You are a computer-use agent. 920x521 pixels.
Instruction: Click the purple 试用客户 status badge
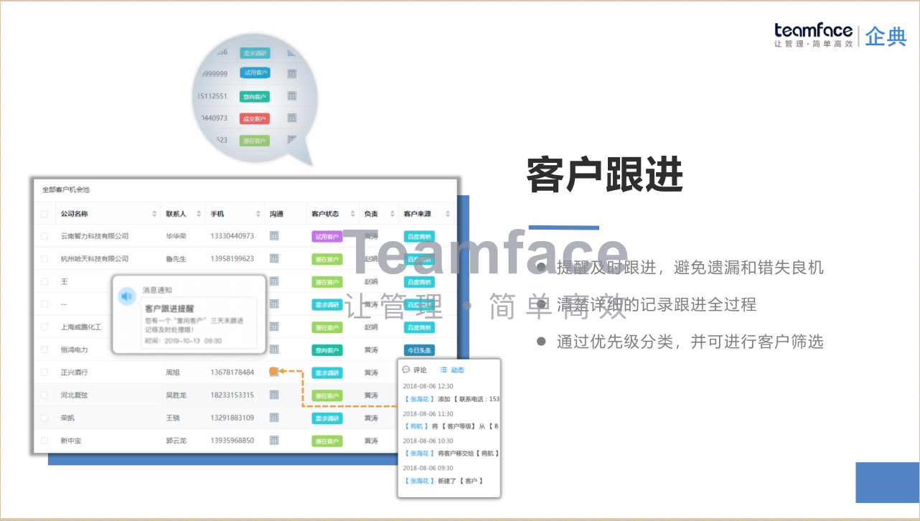(328, 236)
